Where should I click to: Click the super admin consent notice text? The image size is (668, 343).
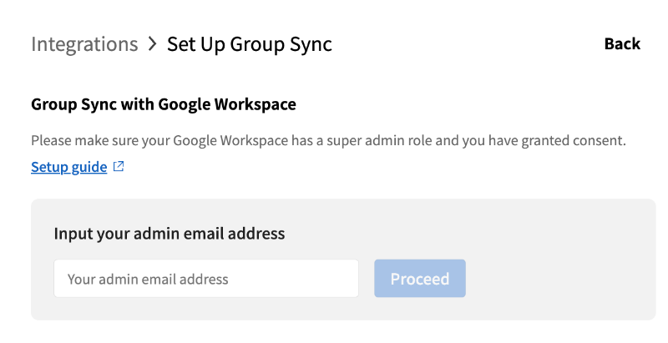point(328,140)
